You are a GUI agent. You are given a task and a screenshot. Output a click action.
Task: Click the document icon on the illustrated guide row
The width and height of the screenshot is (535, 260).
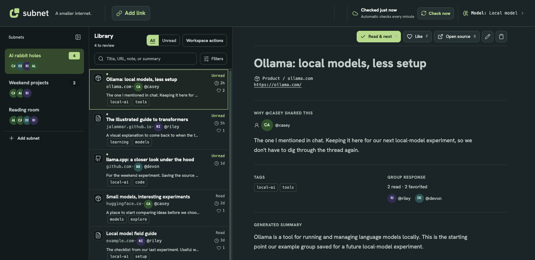pos(98,118)
